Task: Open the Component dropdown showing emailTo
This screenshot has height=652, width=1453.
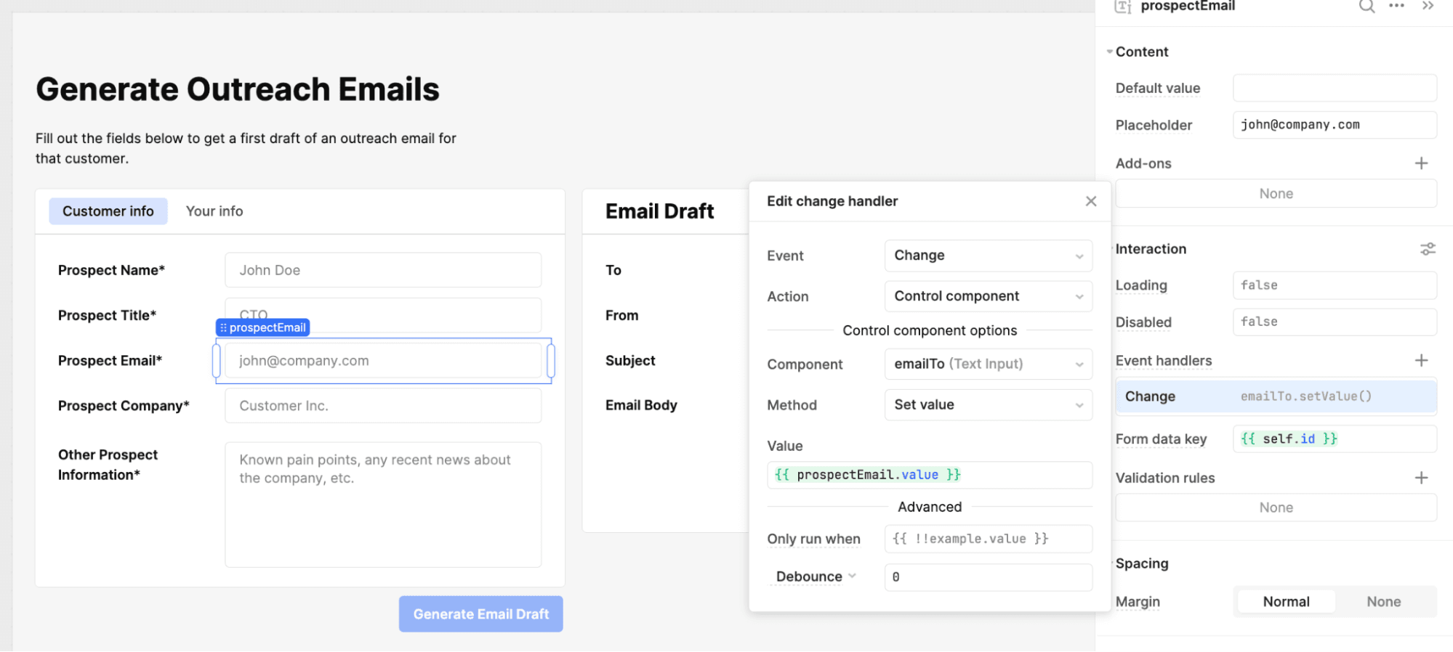Action: click(x=988, y=364)
